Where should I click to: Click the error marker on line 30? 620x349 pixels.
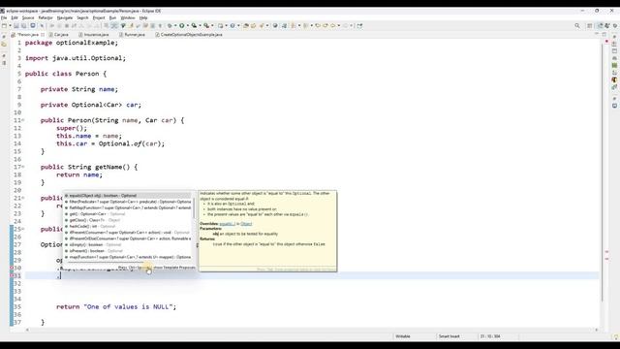[x=12, y=268]
